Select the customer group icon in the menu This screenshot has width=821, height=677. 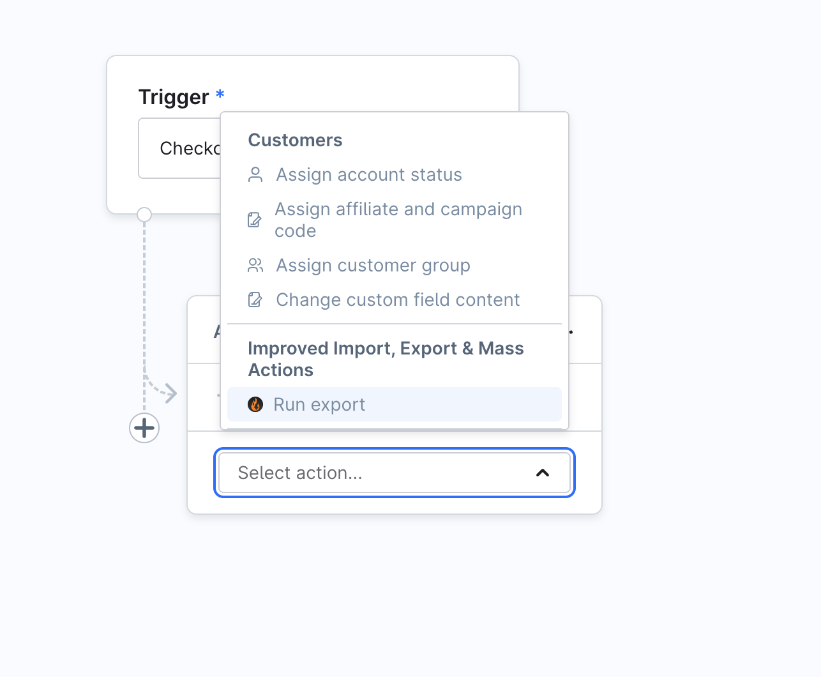point(255,265)
